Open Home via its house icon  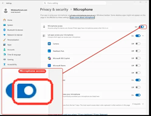[5, 20]
